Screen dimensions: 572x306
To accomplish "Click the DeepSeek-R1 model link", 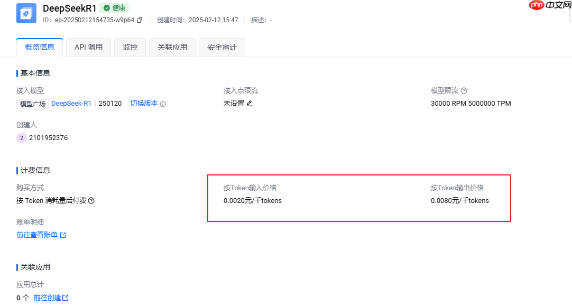I will 71,104.
